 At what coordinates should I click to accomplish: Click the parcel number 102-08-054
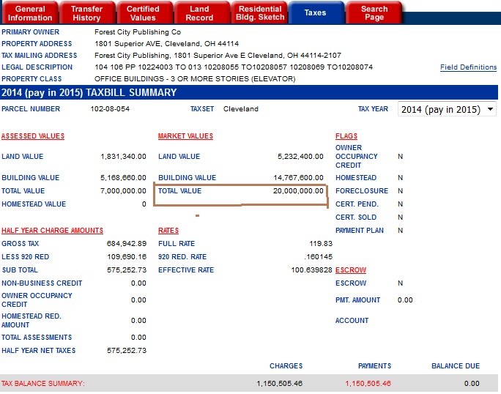[111, 109]
